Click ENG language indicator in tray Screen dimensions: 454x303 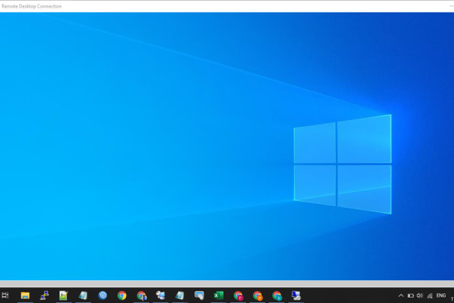tap(441, 295)
